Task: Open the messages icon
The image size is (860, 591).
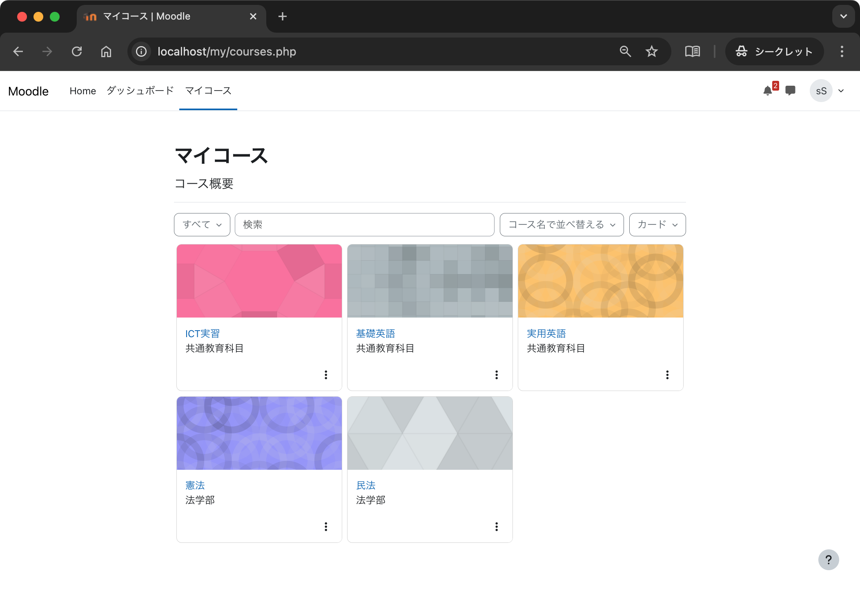Action: [791, 91]
